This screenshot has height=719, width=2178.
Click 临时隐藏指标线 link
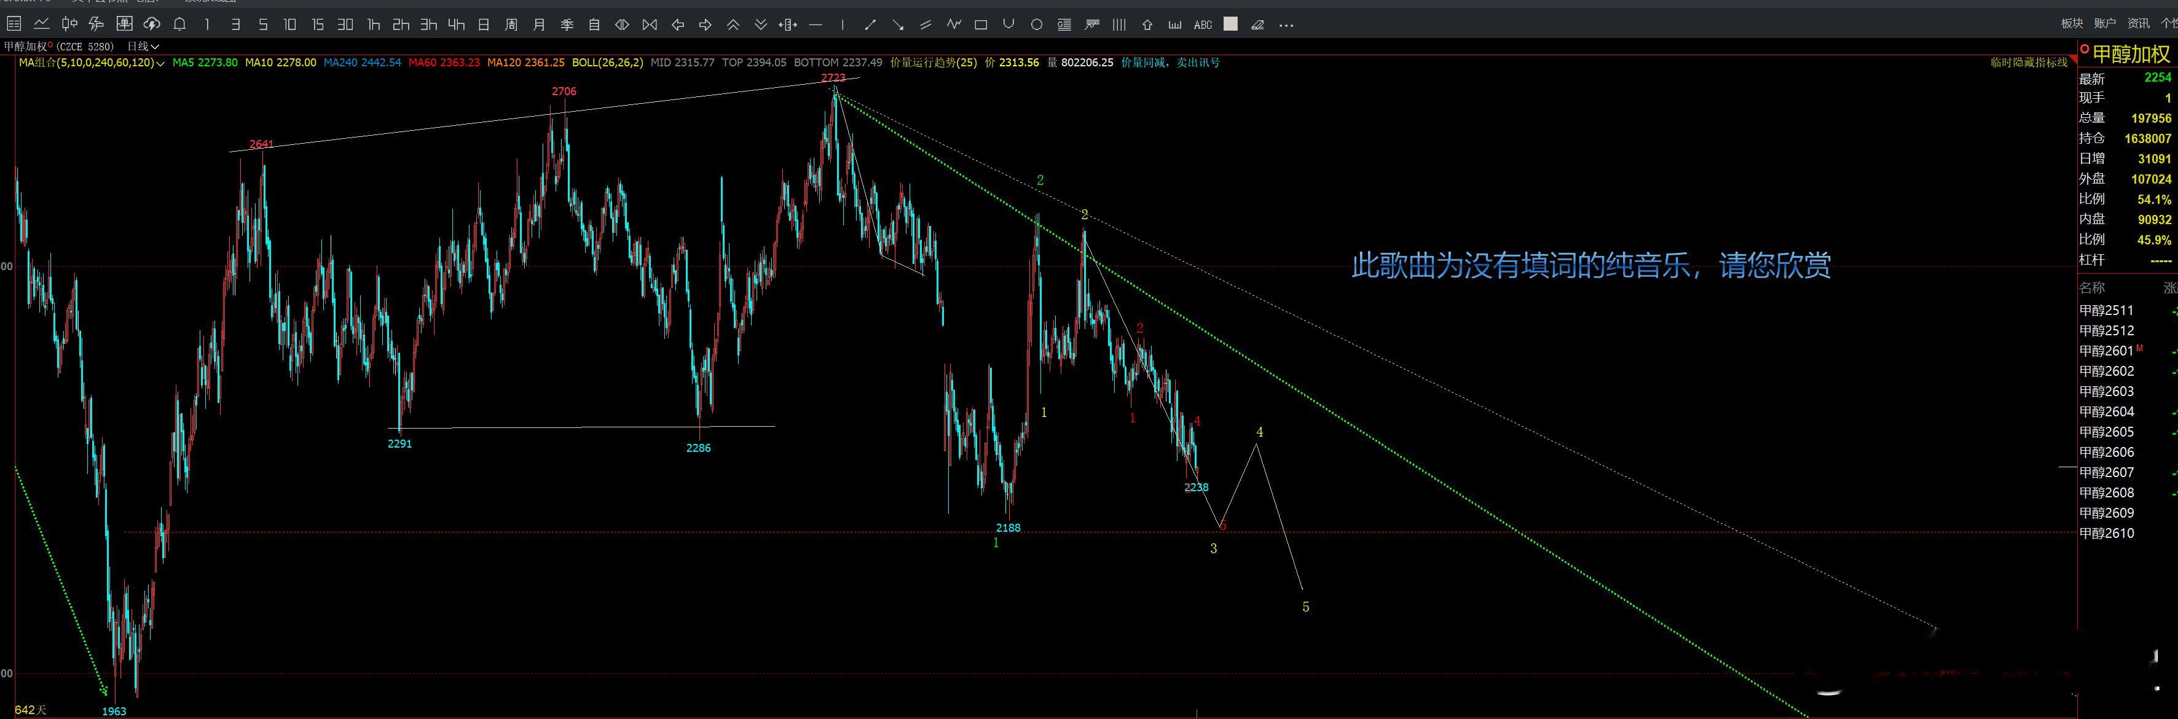[2028, 63]
